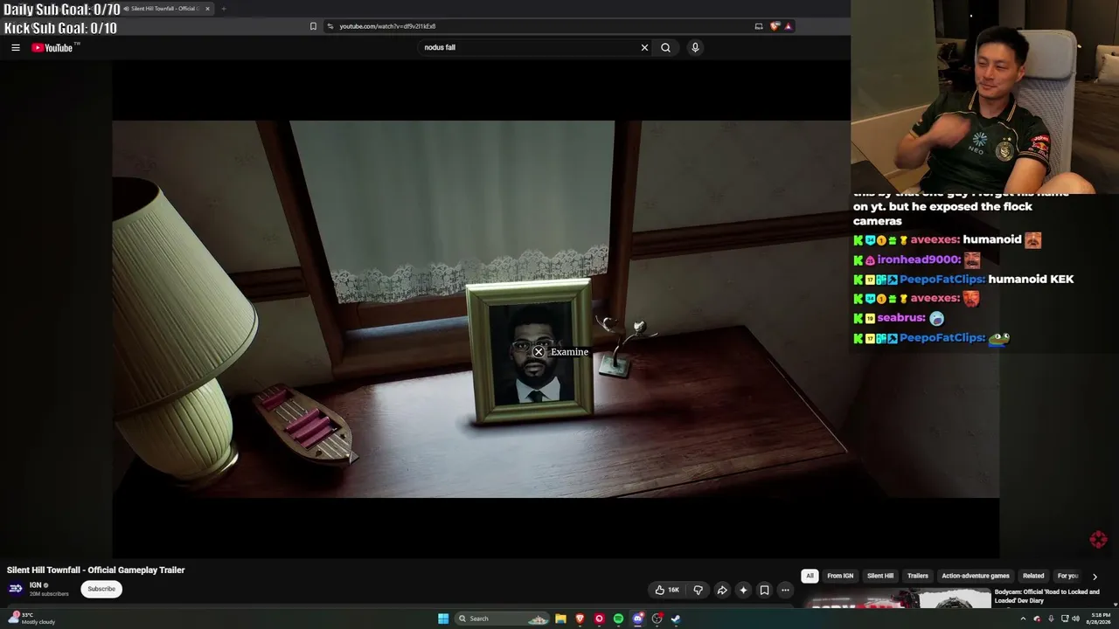Viewport: 1119px width, 629px height.
Task: Save the video to a playlist
Action: tap(764, 590)
